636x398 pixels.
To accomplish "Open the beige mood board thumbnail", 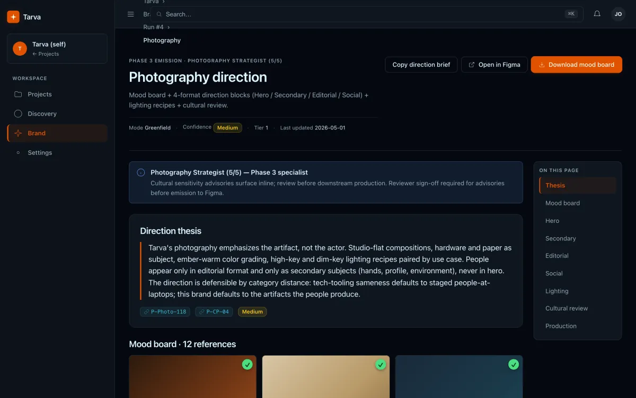I will [326, 377].
